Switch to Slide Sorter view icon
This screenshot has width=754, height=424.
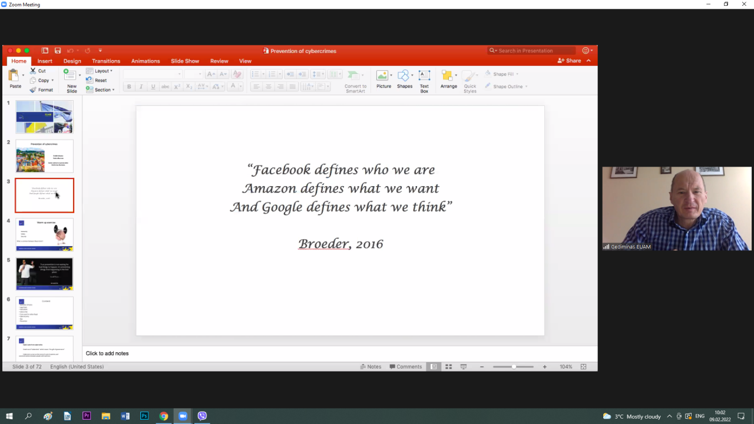448,366
